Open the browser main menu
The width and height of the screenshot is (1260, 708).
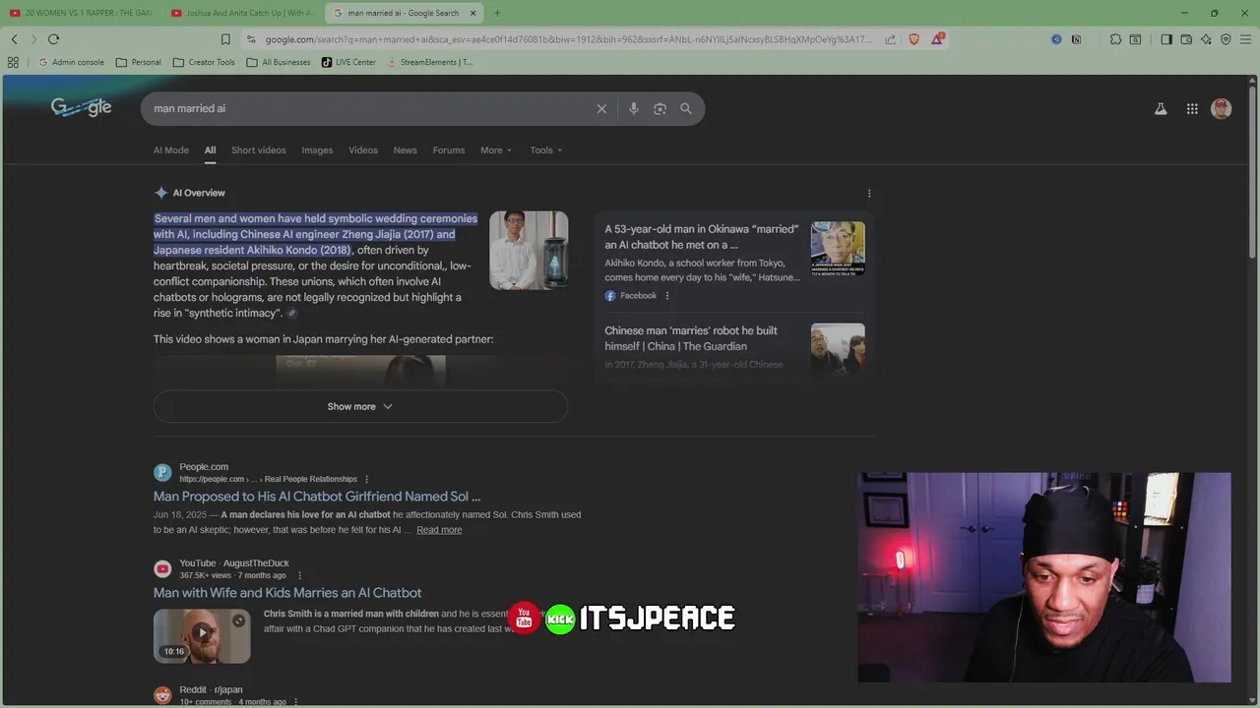coord(1246,39)
